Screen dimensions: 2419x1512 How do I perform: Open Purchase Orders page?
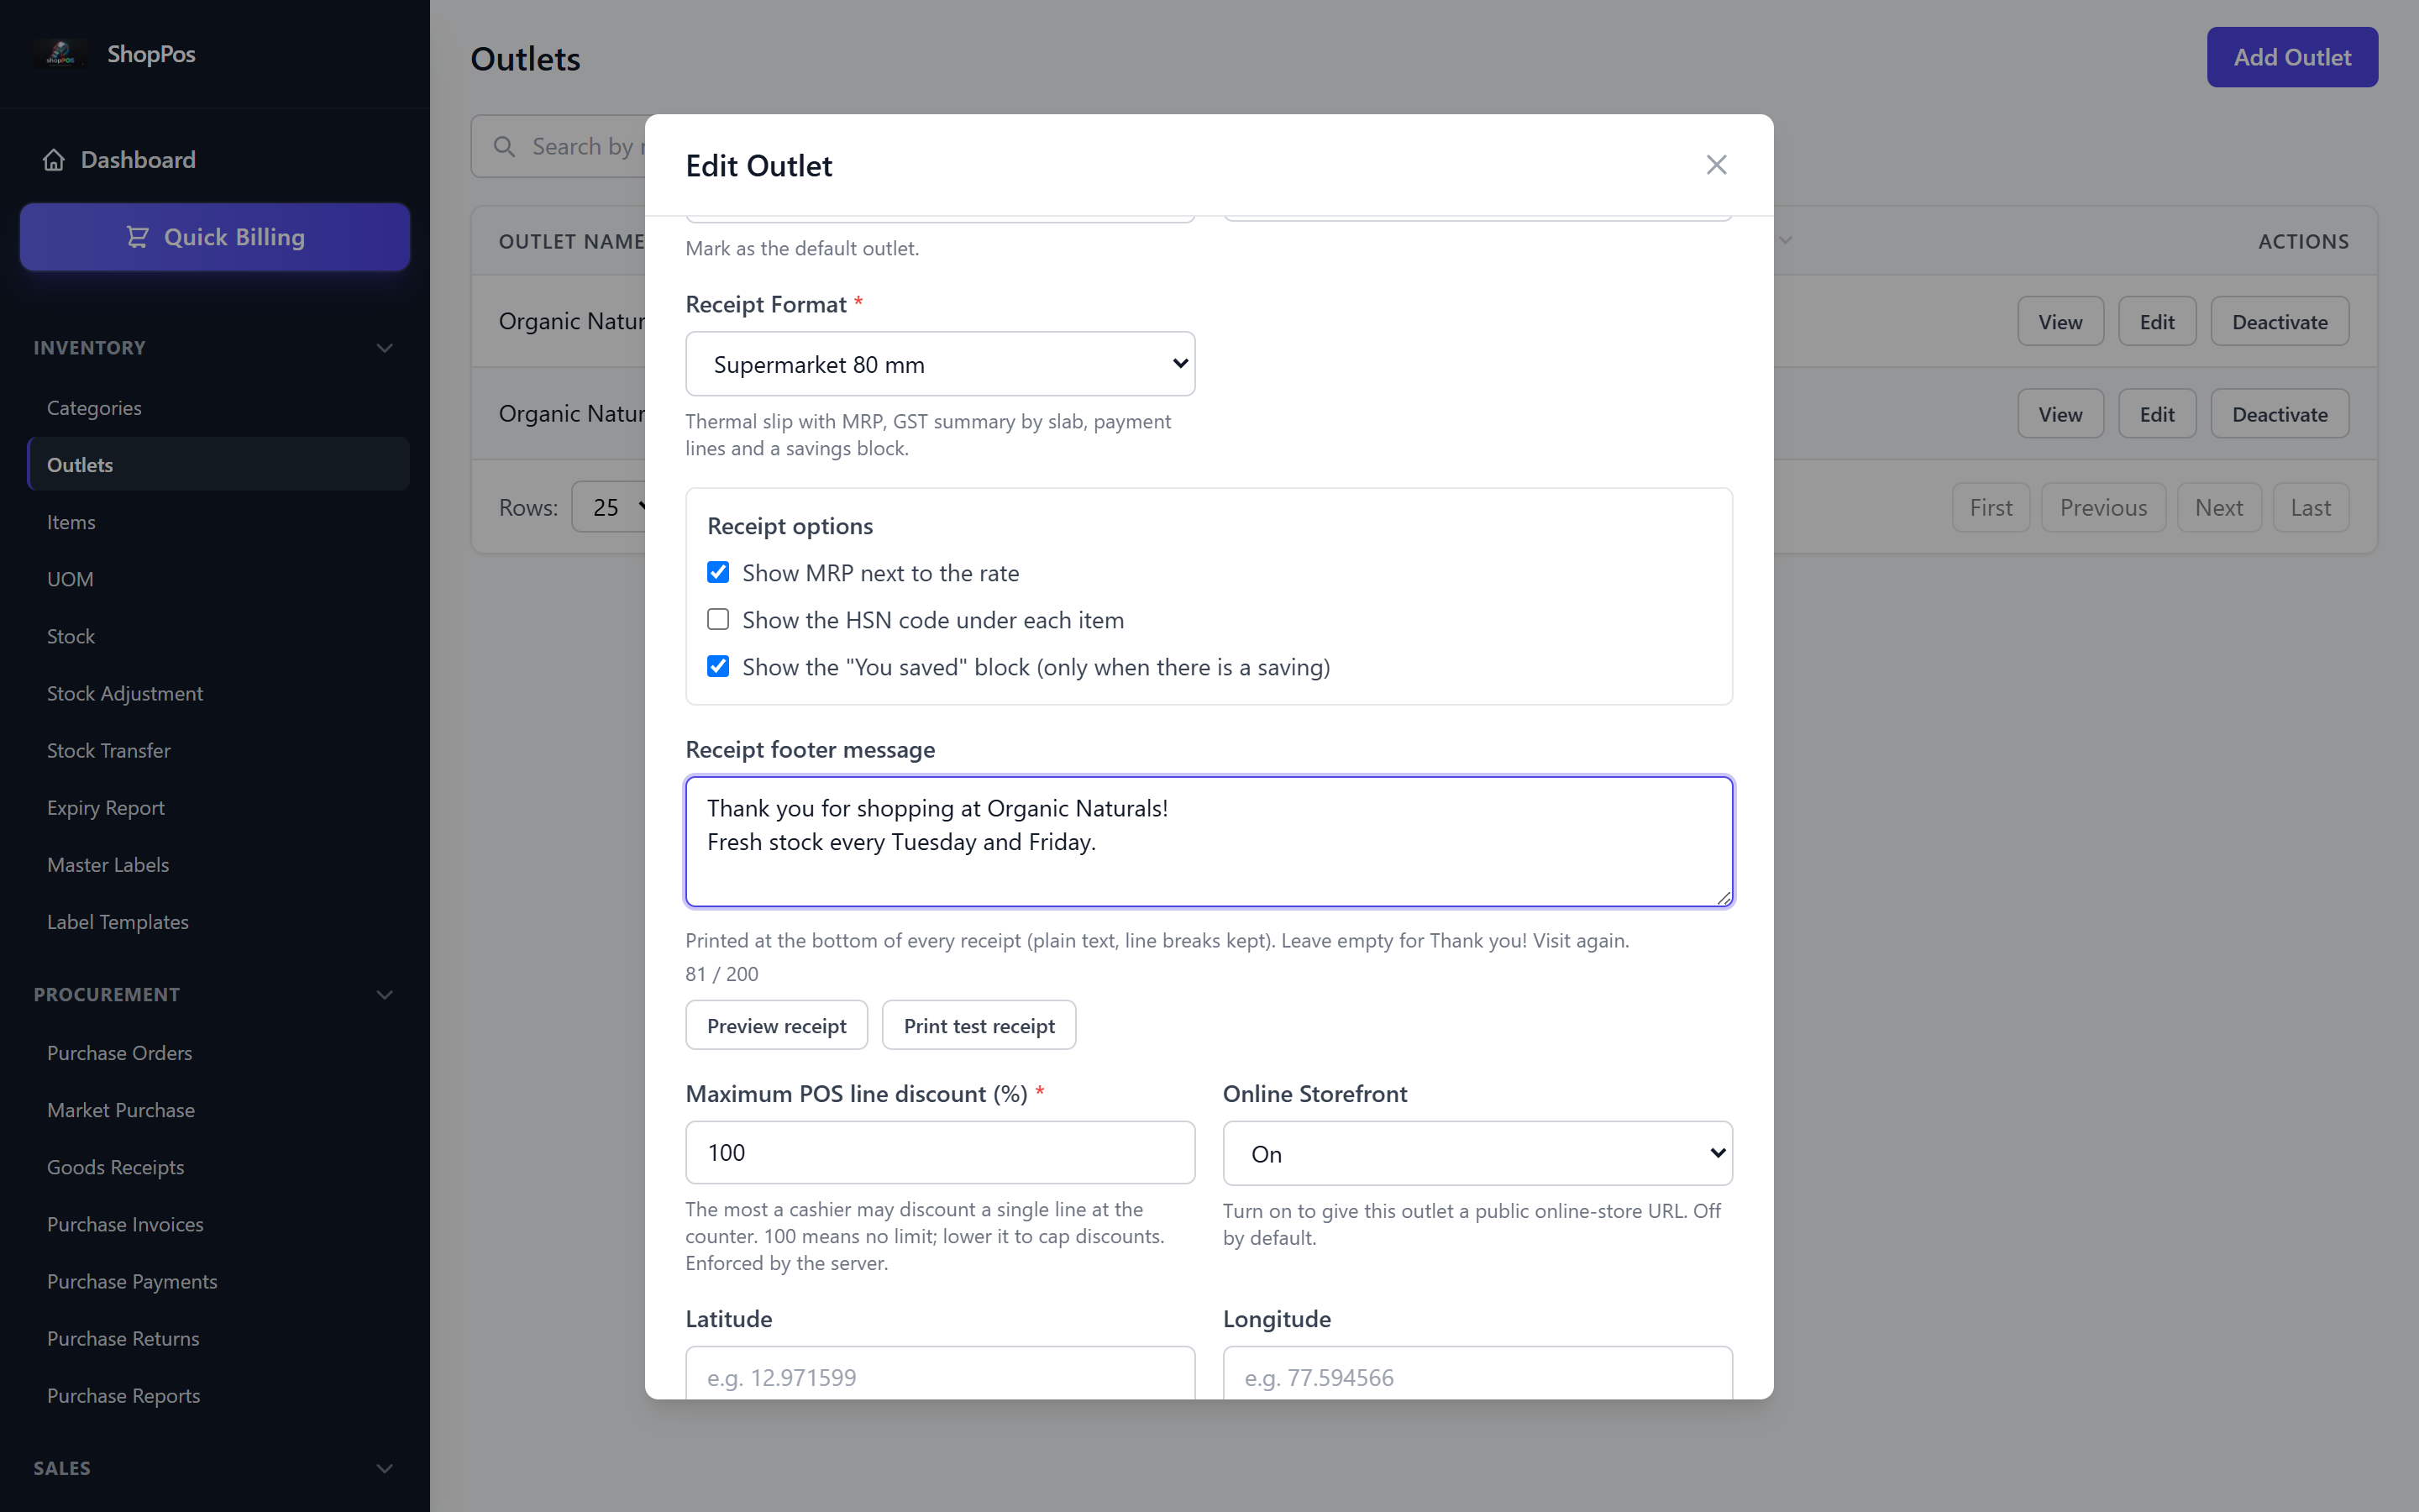218,1053
